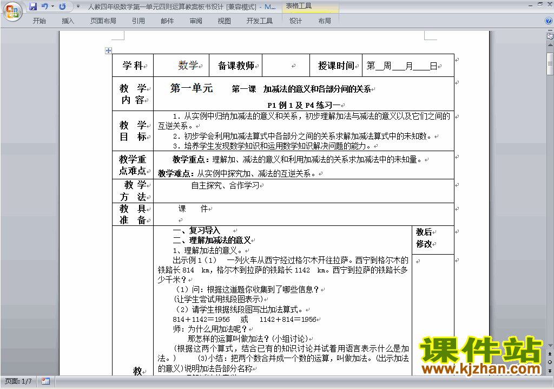Click the 学科 table cell
Screen dimensions: 554x389
(x=133, y=66)
